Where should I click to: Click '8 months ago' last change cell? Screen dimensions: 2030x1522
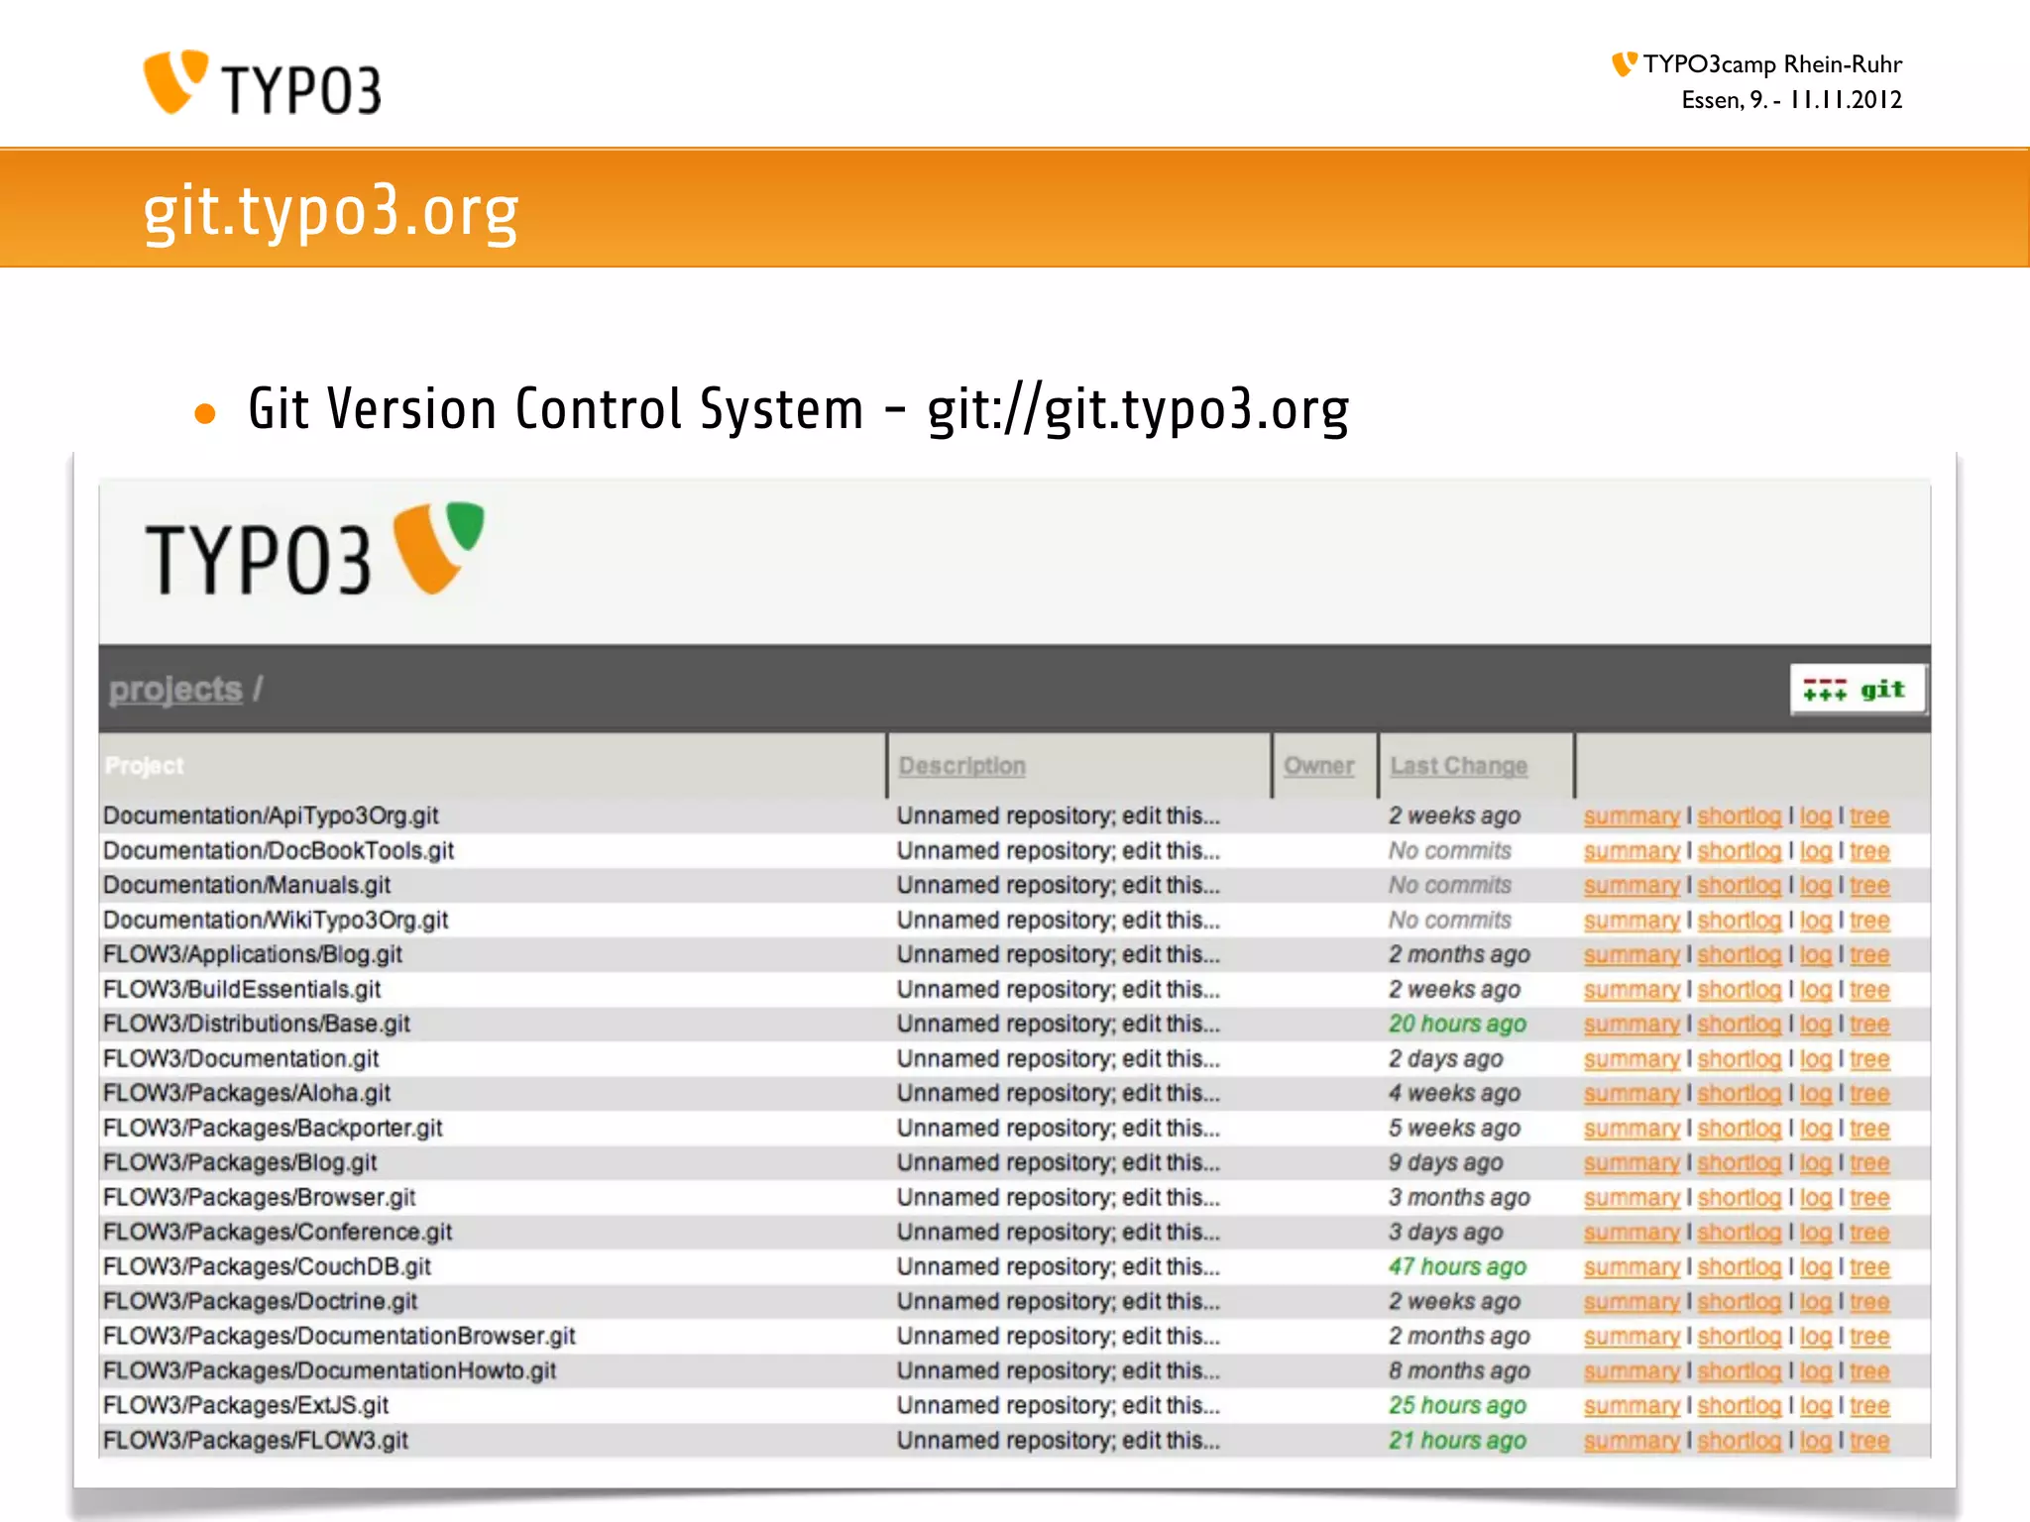pos(1459,1371)
